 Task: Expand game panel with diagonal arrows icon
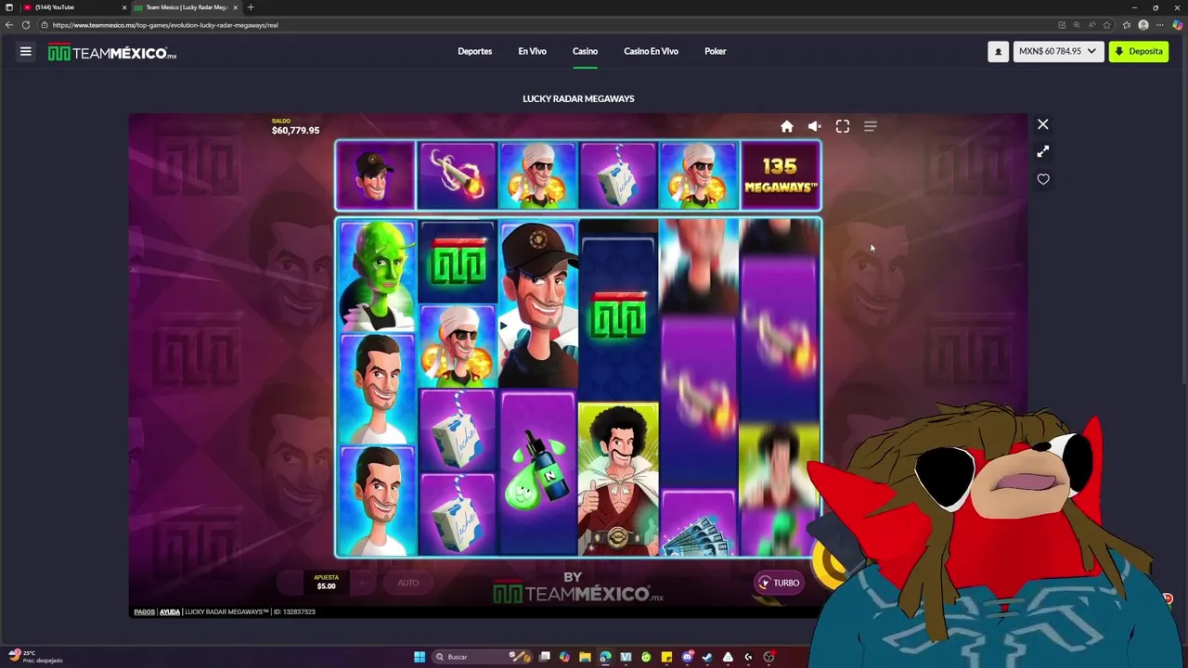1043,151
